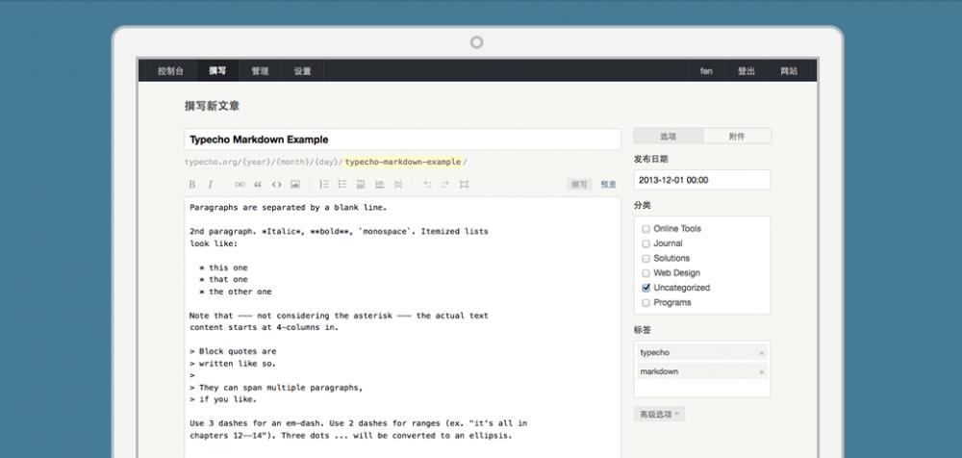Click the '> written like so.' line
Screen dimensions: 962x458
pos(233,364)
